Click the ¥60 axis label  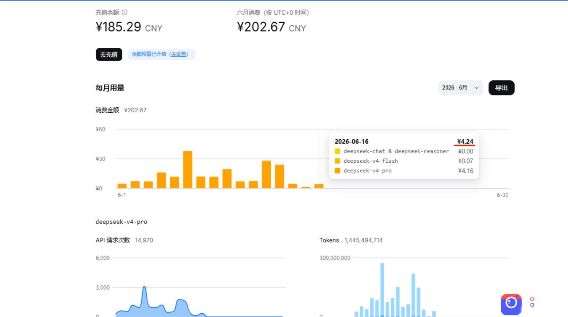click(100, 129)
